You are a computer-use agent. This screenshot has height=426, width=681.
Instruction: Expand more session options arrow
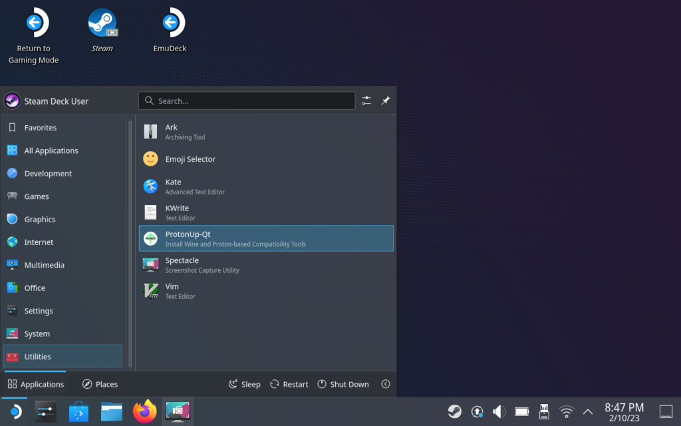click(386, 384)
